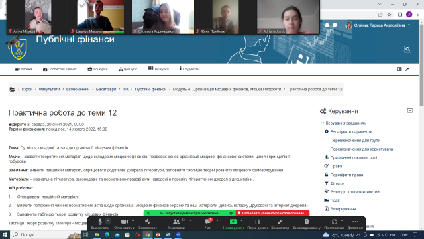Open Zoom Remote Control mouse button

pyautogui.click(x=307, y=224)
